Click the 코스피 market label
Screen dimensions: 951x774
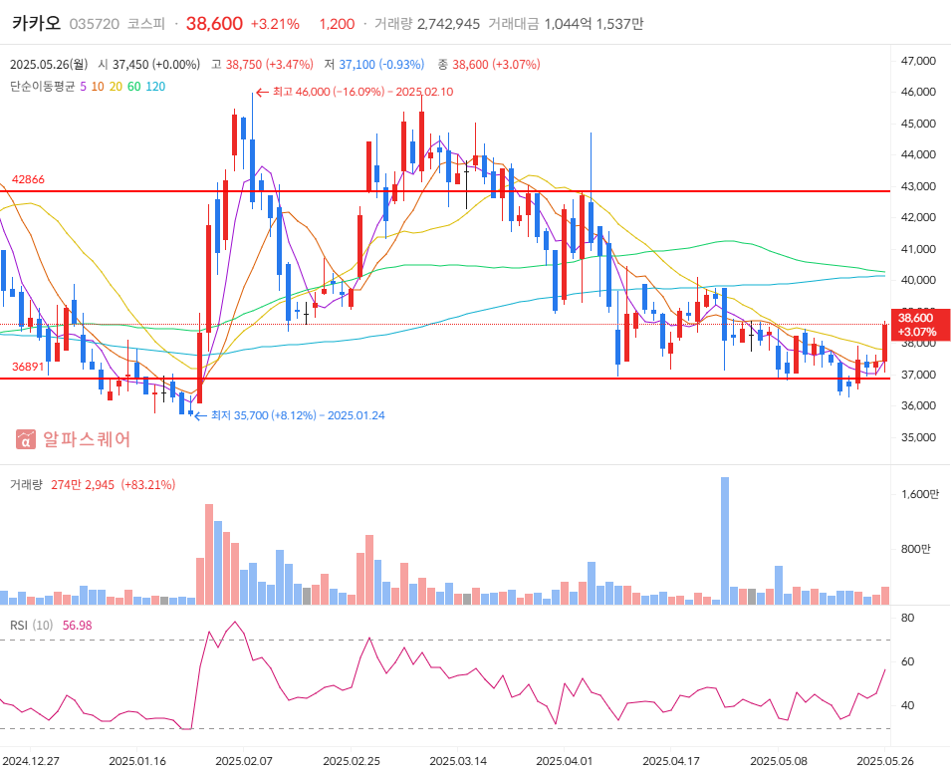click(x=145, y=24)
